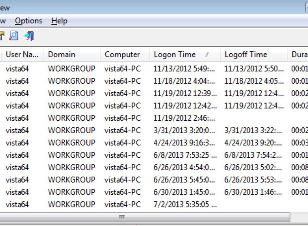This screenshot has width=308, height=226.
Task: Click WORKGROUP in the 3/31/2013 row
Action: 72,130
